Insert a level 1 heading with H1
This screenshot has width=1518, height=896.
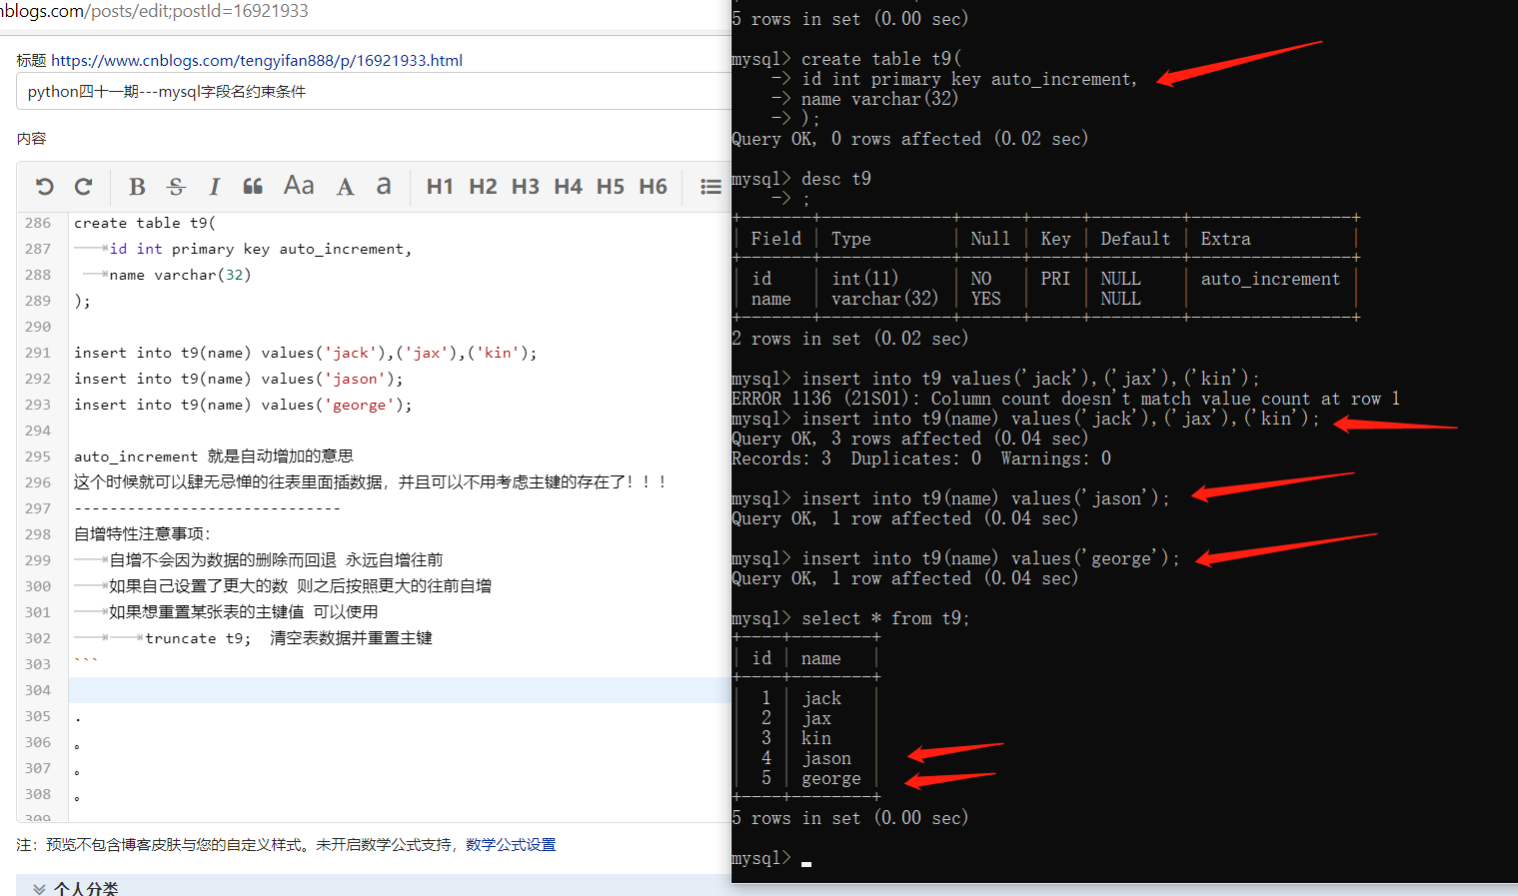click(x=440, y=187)
